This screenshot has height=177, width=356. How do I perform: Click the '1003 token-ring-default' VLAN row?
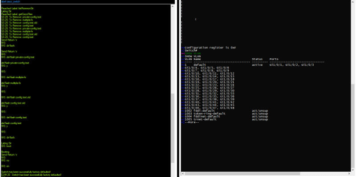(205, 113)
